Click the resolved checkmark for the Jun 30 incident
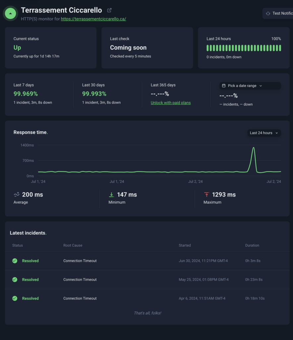Image resolution: width=293 pixels, height=340 pixels. point(15,261)
